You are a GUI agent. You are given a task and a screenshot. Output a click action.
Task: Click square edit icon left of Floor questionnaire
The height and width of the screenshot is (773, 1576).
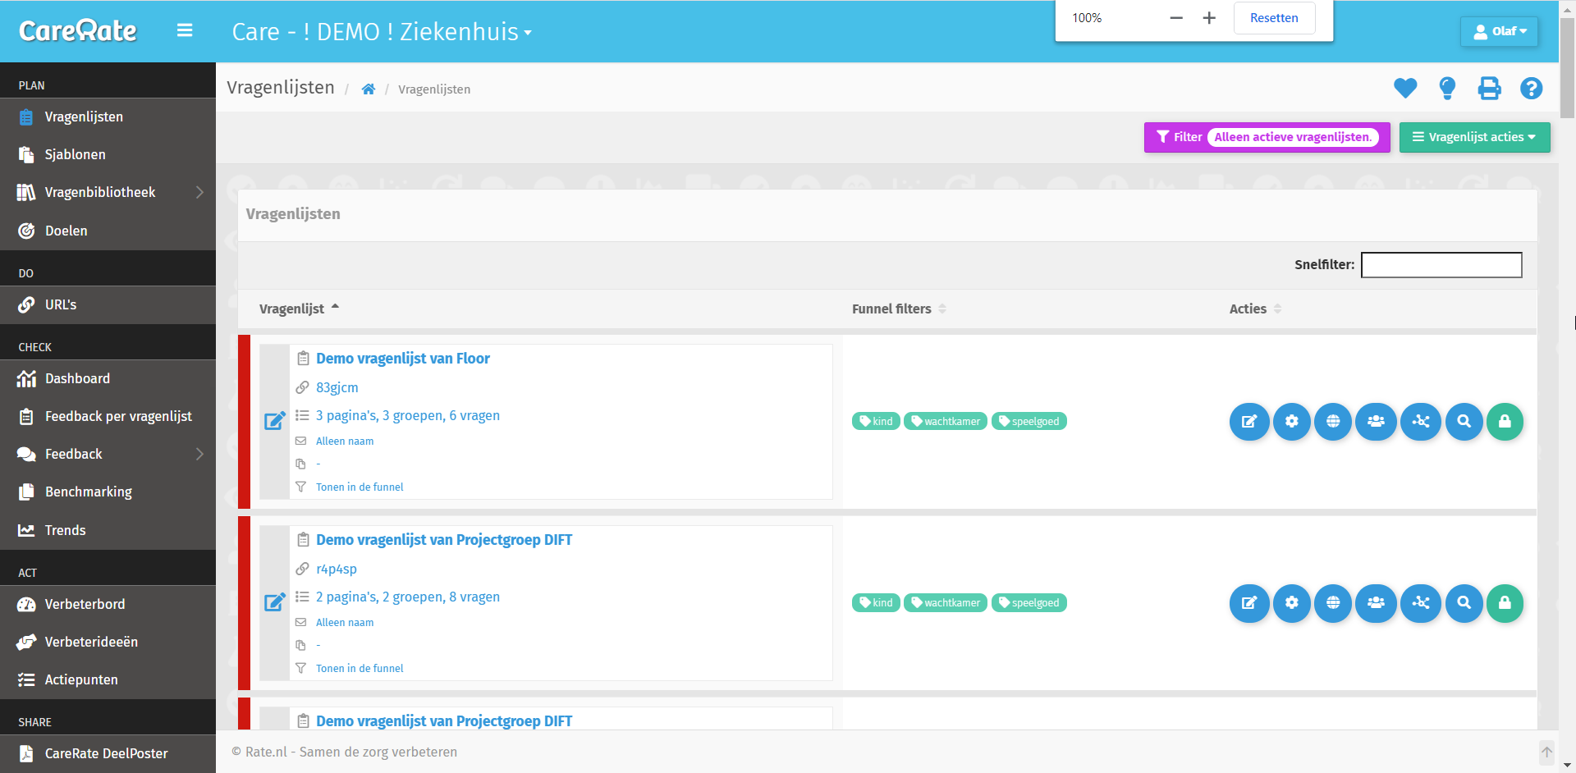(275, 421)
